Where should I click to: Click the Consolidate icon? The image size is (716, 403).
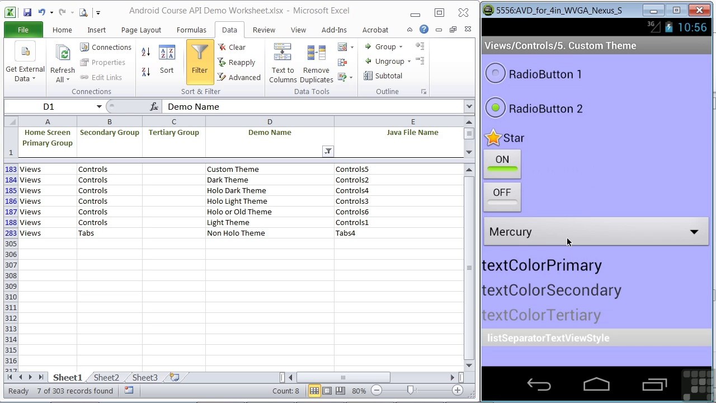click(x=342, y=62)
